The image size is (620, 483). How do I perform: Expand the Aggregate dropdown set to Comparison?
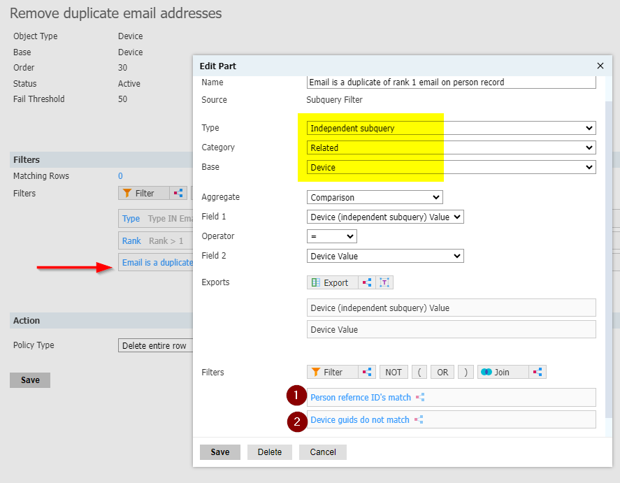coord(375,197)
